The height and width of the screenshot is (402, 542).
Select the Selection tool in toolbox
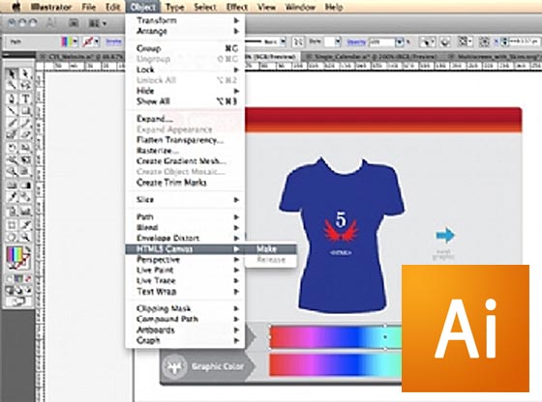[12, 73]
